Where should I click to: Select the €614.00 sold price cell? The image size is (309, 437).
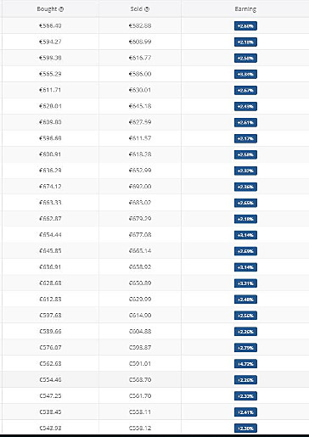(140, 315)
